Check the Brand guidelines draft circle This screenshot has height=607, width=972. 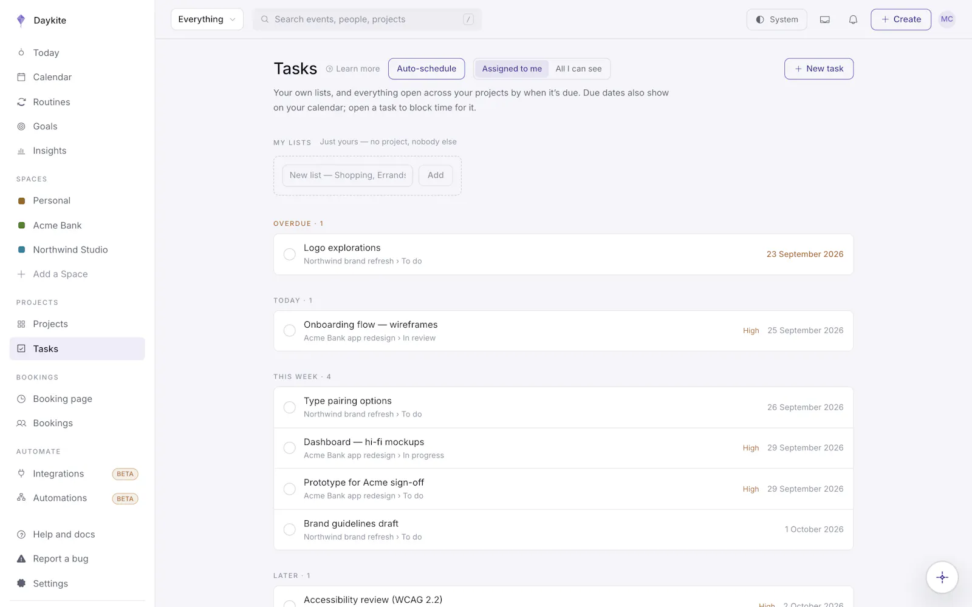[x=290, y=530]
